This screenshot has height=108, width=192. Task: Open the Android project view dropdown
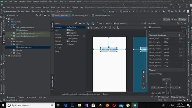point(12,15)
